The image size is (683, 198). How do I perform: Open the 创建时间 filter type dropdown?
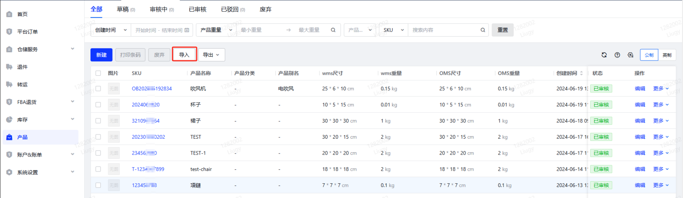pos(110,30)
